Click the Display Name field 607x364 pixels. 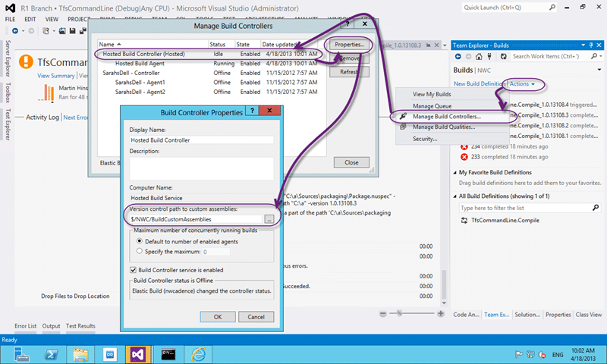[201, 140]
